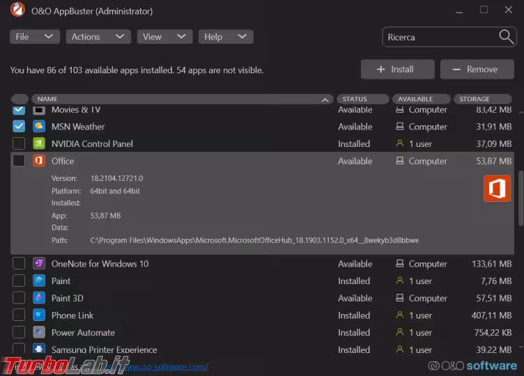Click the Movies & TV app icon
The image size is (524, 376).
pyautogui.click(x=39, y=109)
